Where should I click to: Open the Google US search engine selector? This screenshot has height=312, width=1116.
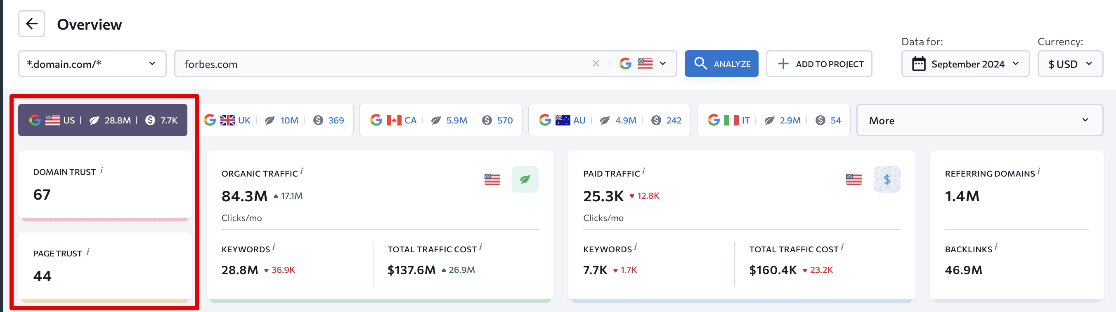pyautogui.click(x=643, y=63)
